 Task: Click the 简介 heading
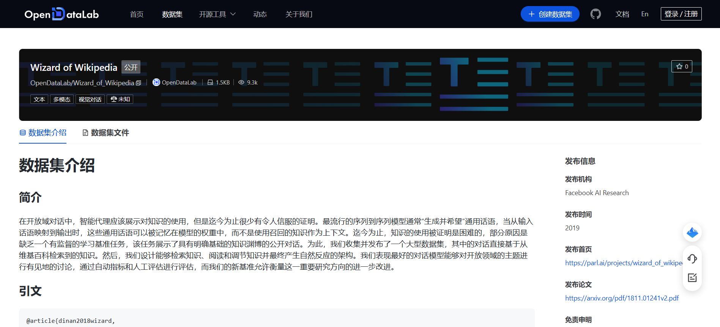pyautogui.click(x=30, y=197)
